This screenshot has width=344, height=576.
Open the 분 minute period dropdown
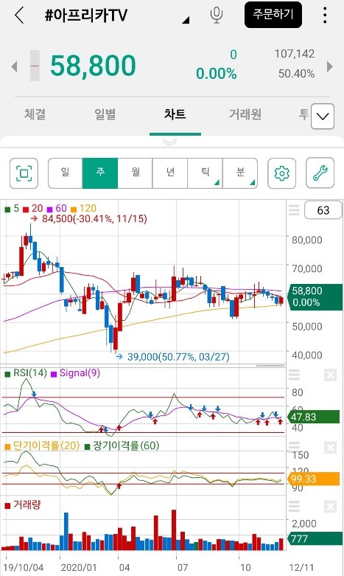point(240,173)
